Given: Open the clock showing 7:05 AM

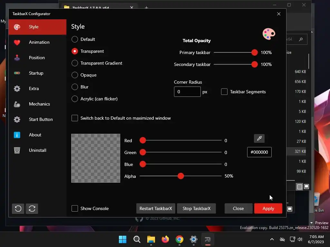Looking at the screenshot, I should coord(316,239).
